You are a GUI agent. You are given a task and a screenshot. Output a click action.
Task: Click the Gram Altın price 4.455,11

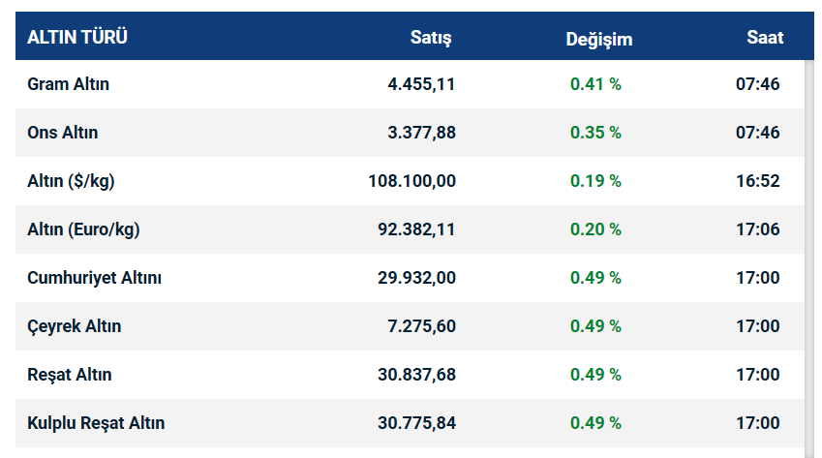click(421, 84)
